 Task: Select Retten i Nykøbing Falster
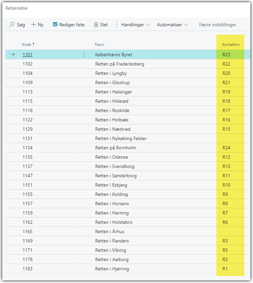[121, 138]
